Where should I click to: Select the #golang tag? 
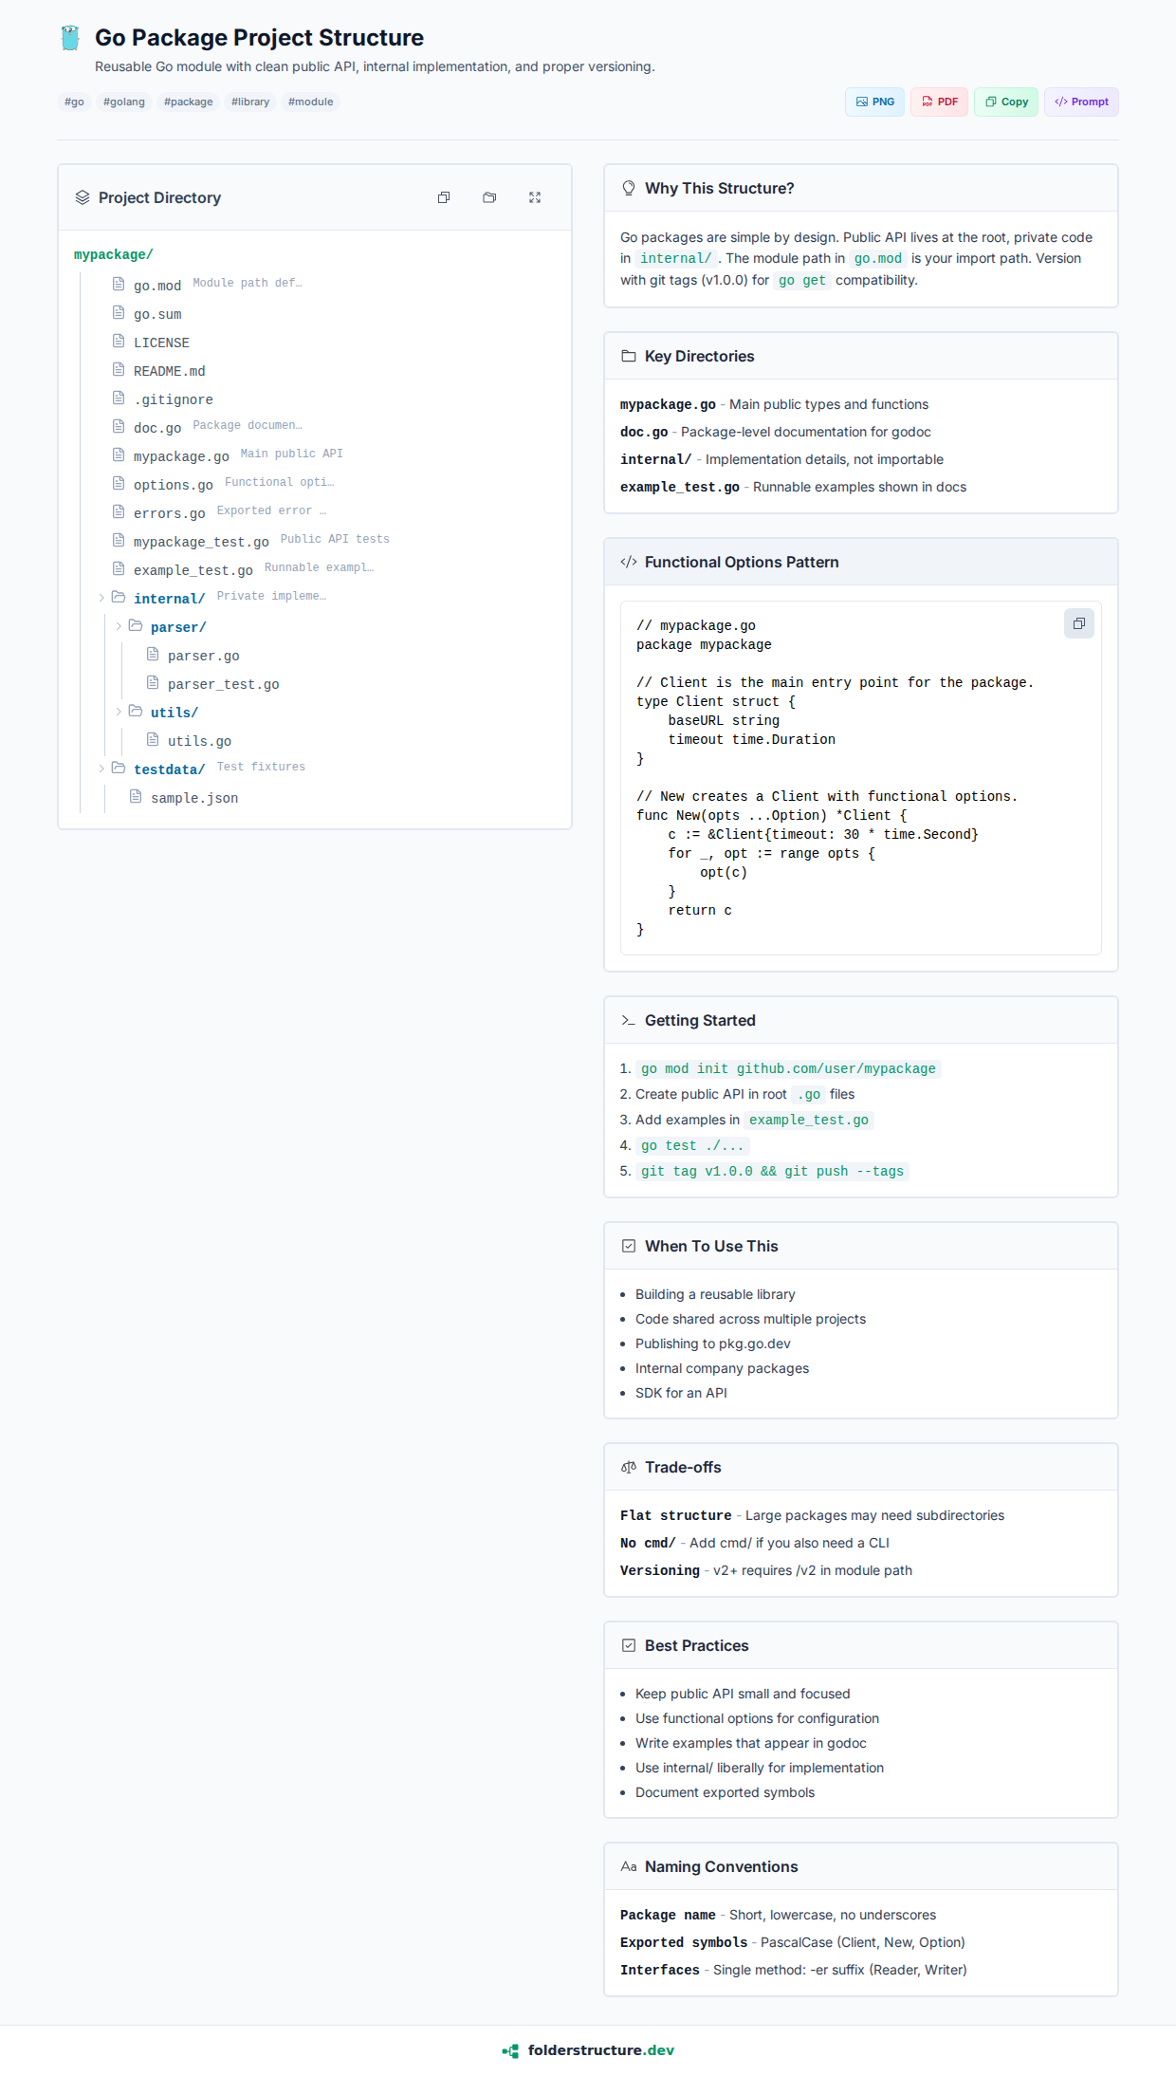pyautogui.click(x=124, y=102)
